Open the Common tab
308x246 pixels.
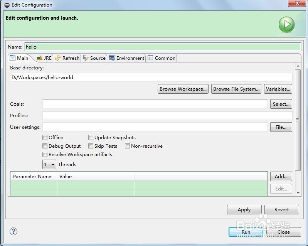click(162, 58)
